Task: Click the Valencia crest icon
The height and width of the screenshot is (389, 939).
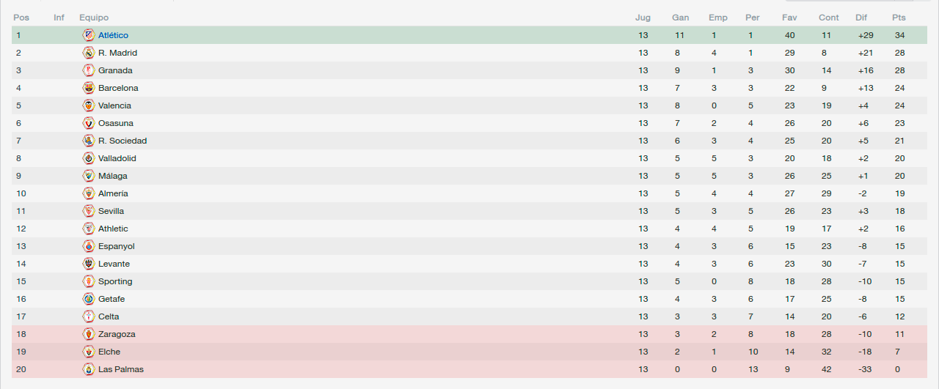Action: (x=88, y=105)
